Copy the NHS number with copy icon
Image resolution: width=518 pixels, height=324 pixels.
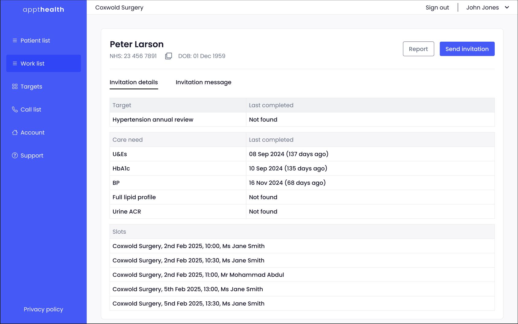pos(168,56)
